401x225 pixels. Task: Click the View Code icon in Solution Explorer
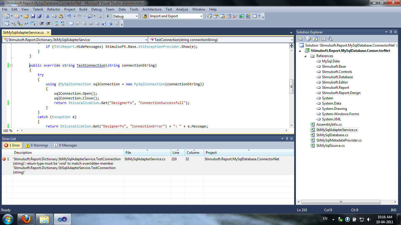324,39
